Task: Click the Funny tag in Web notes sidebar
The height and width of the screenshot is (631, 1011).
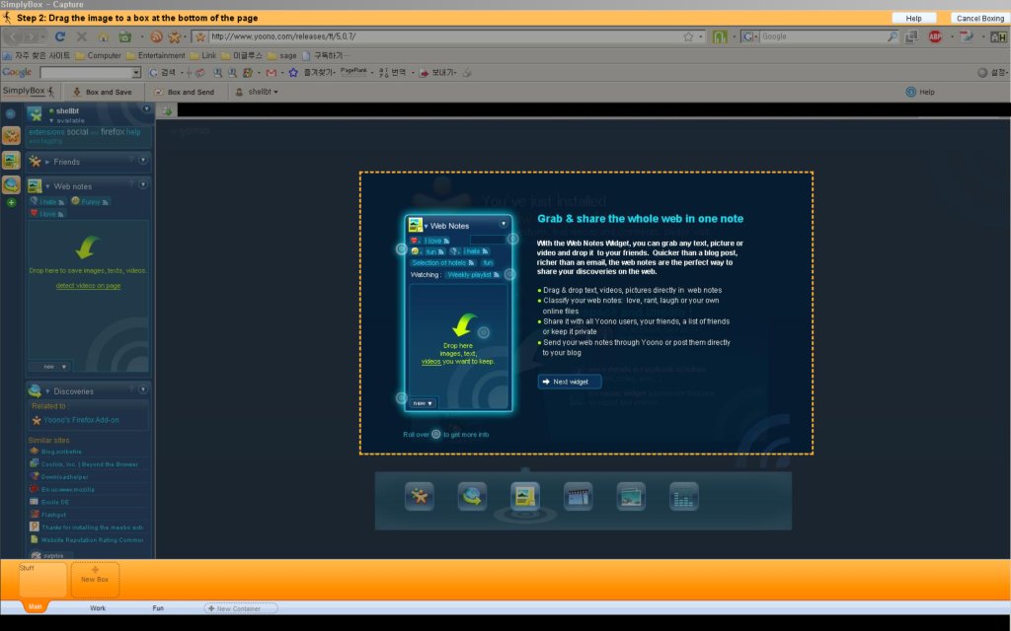Action: (90, 202)
